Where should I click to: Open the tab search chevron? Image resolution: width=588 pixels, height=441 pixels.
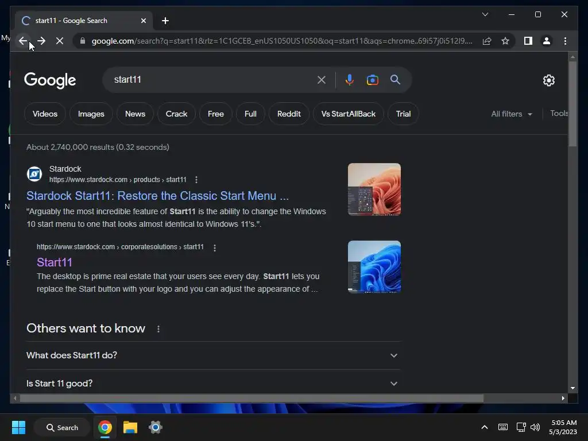click(x=485, y=14)
